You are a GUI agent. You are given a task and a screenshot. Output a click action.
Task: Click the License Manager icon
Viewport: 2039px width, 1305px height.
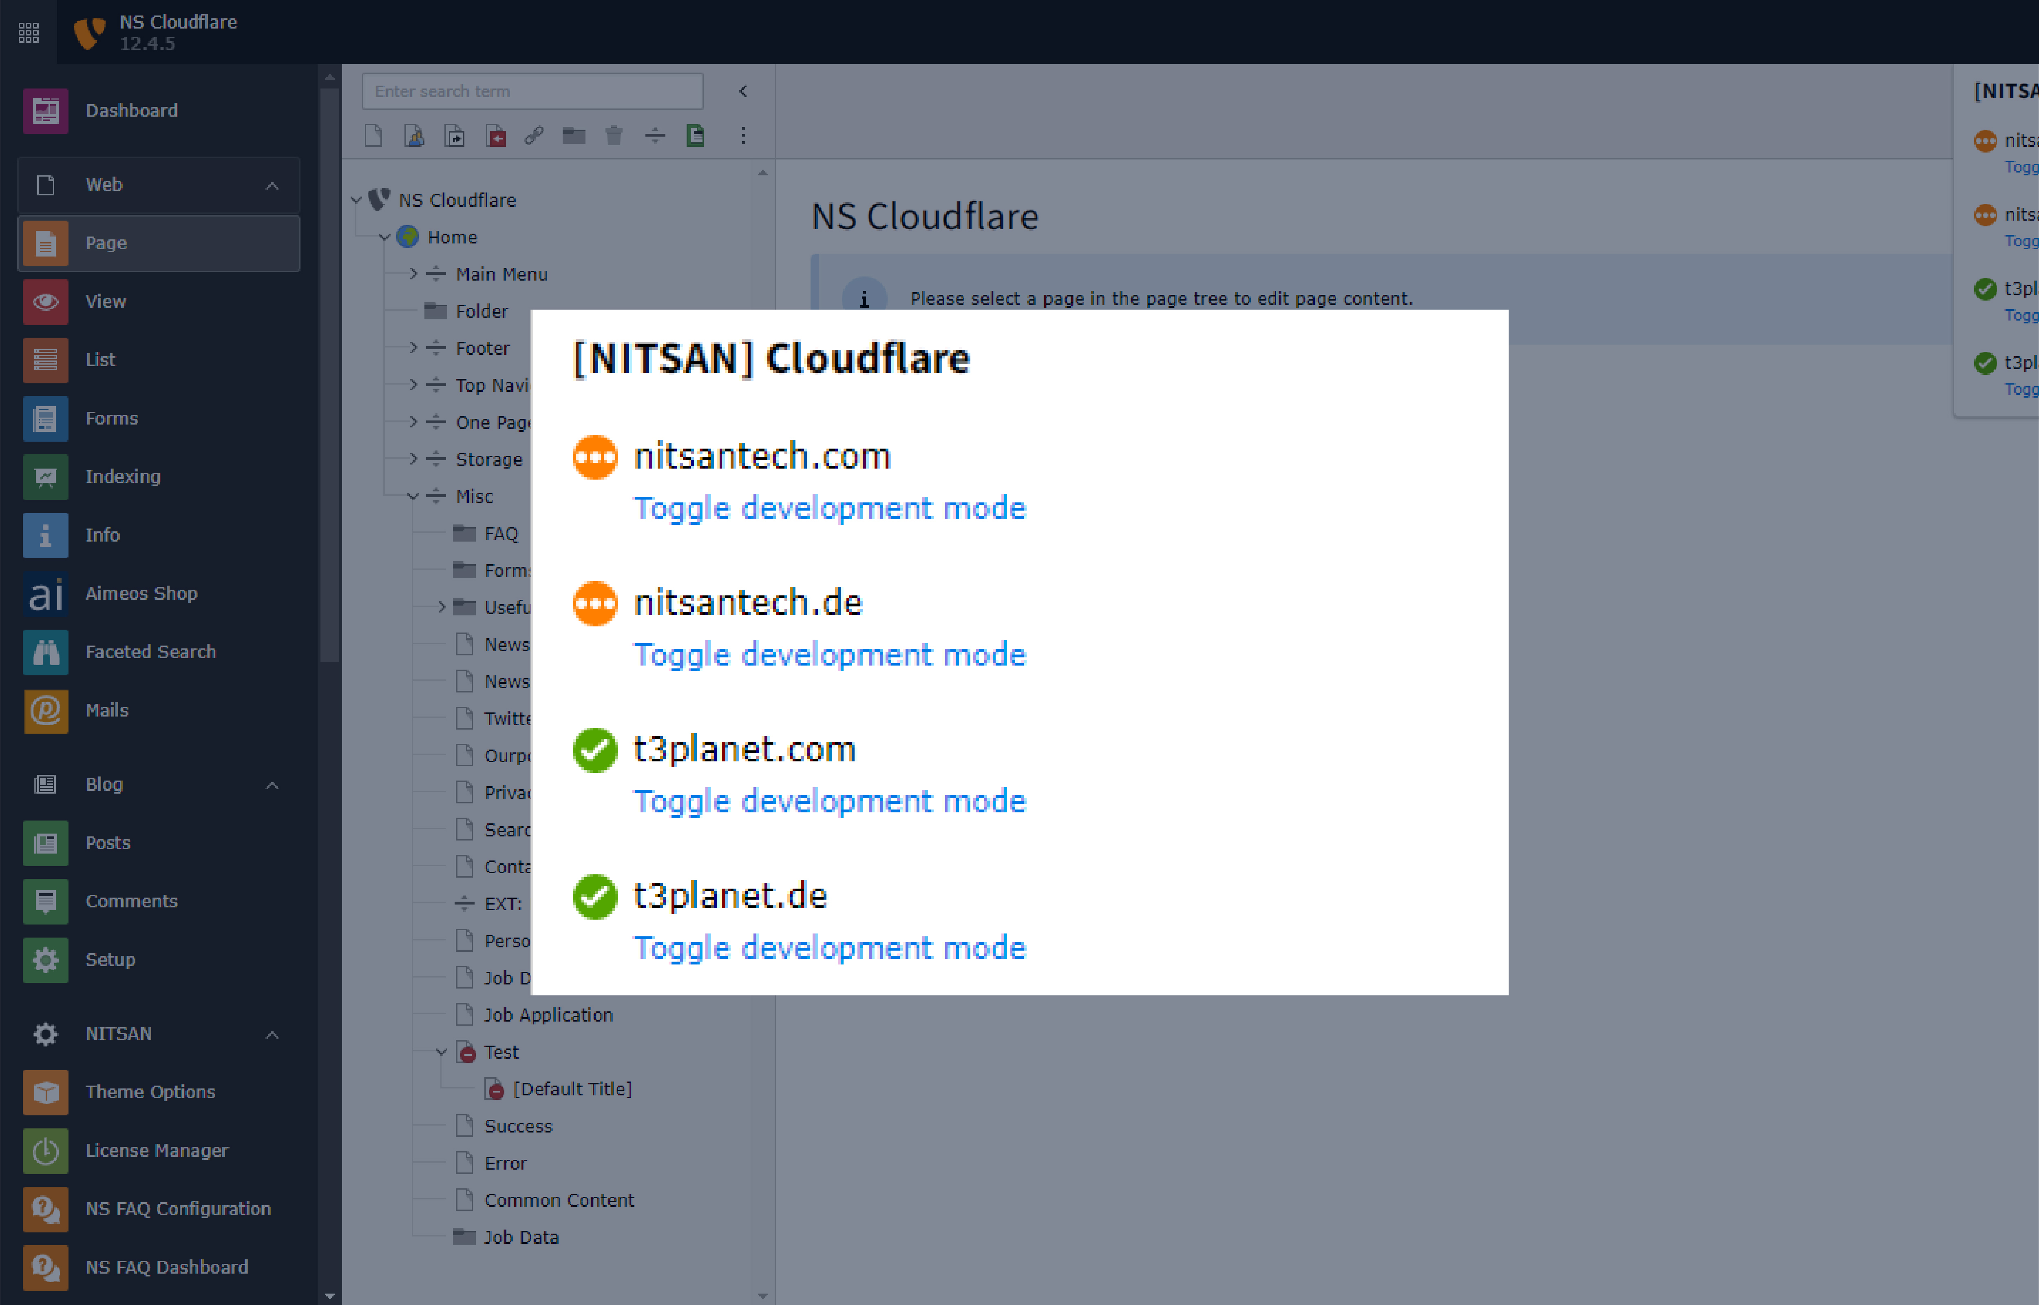click(45, 1150)
